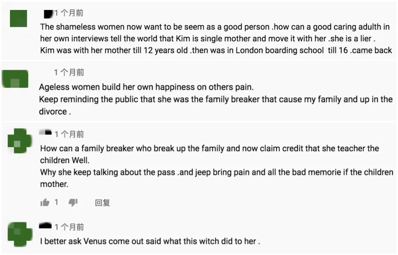Viewport: 398px width, 255px height.
Task: Click the timestamp above the "shameless women" comment
Action: pyautogui.click(x=69, y=13)
